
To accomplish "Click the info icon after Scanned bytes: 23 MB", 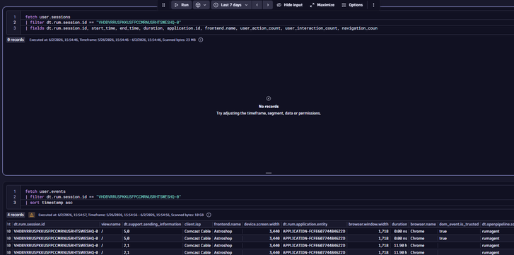I will click(201, 40).
